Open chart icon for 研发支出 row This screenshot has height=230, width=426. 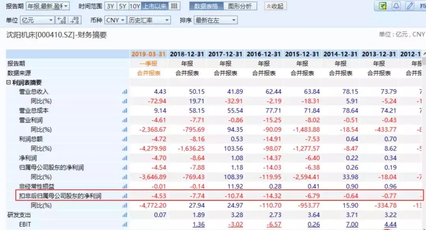coord(125,215)
